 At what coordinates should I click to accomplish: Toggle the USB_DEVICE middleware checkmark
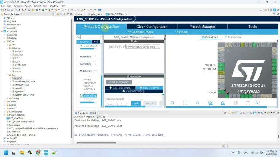[x=82, y=96]
